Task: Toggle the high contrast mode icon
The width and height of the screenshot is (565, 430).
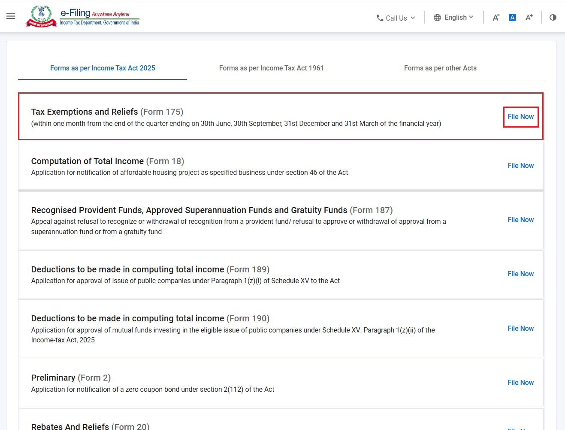Action: tap(553, 18)
